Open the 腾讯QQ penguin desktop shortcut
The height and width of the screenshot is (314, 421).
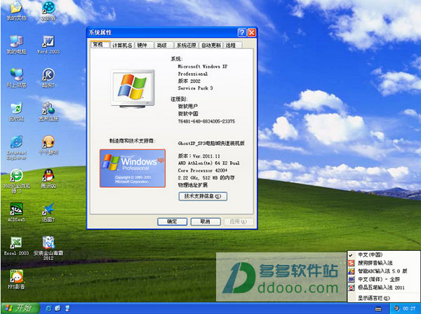48,179
